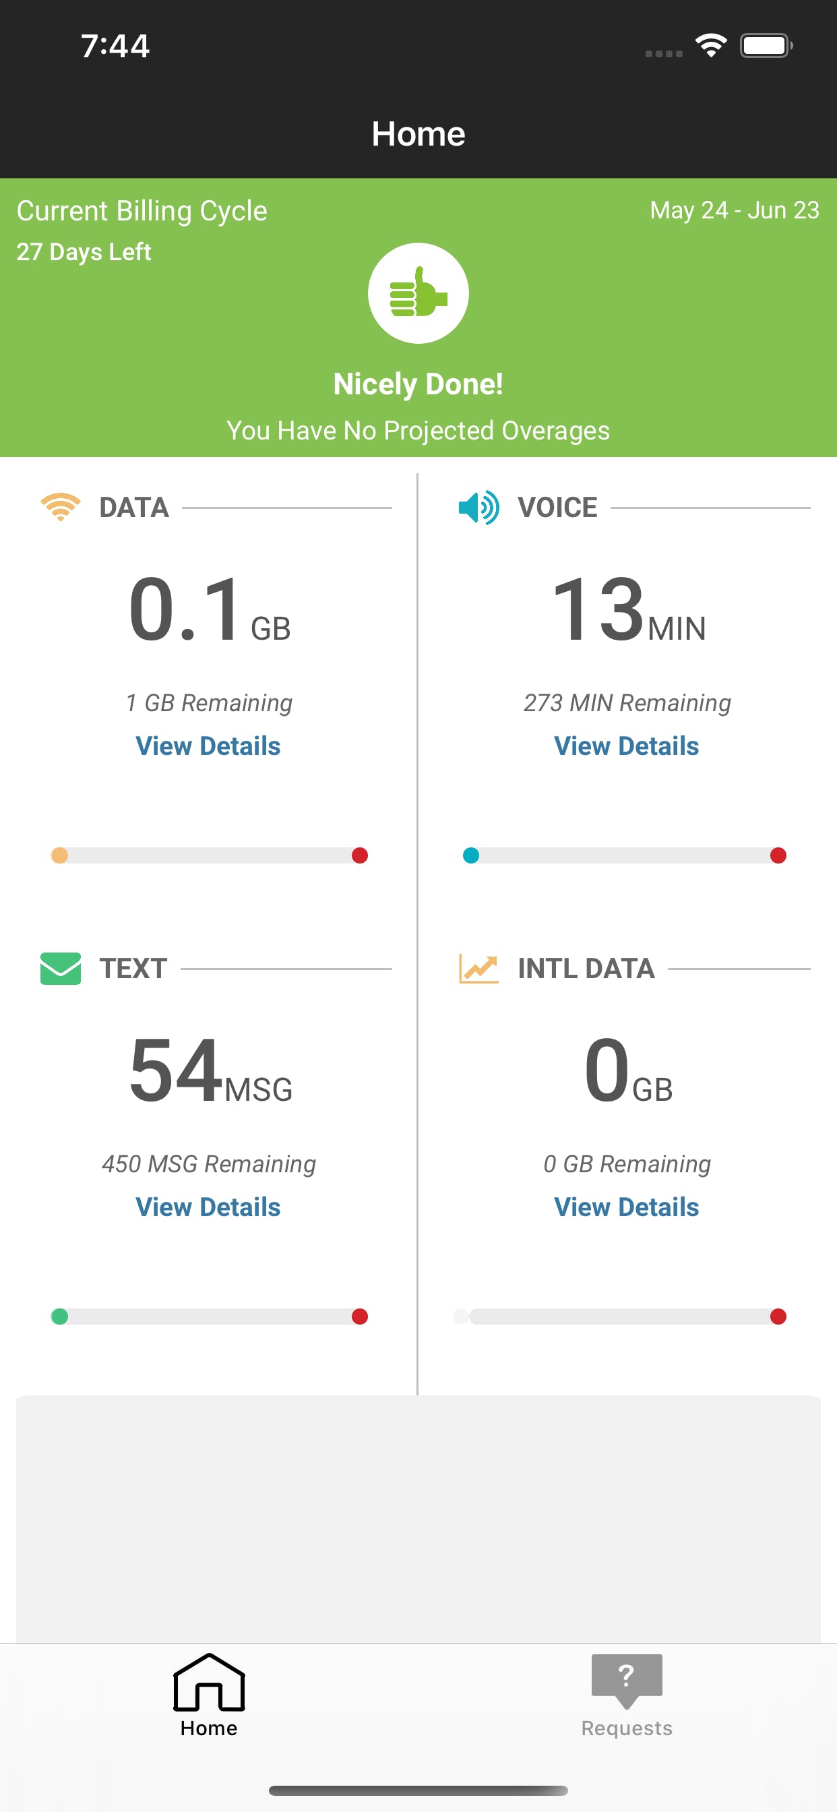Click the blue speaker VOICE icon
The height and width of the screenshot is (1812, 837).
[x=478, y=507]
